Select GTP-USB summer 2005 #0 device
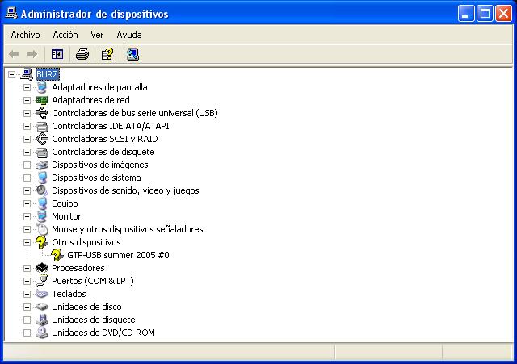This screenshot has height=364, width=517. point(118,255)
